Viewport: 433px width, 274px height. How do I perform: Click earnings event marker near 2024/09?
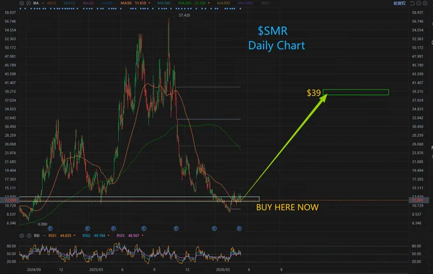tap(50, 228)
